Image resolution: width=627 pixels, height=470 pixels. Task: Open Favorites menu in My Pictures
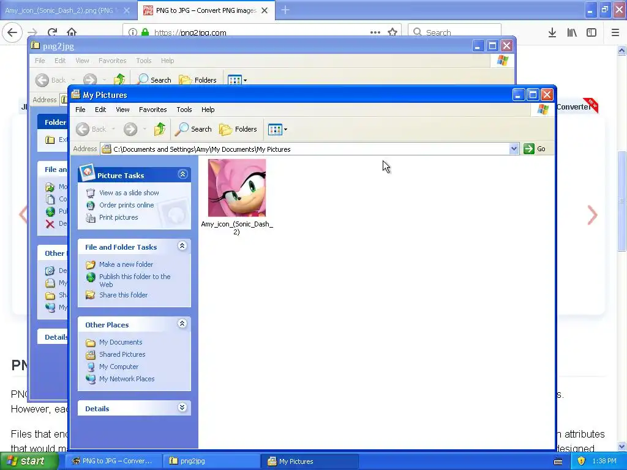coord(152,110)
